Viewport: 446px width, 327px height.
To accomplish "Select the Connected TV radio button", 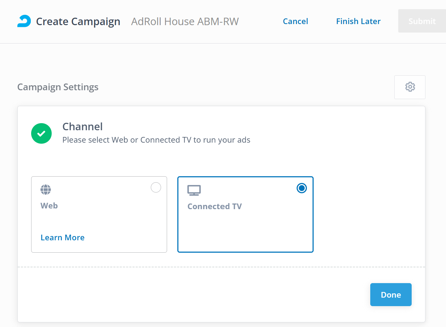I will pos(302,188).
